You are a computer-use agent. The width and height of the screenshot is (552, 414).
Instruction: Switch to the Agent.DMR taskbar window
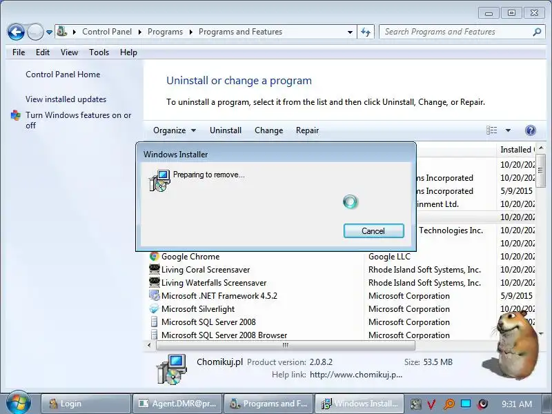177,404
